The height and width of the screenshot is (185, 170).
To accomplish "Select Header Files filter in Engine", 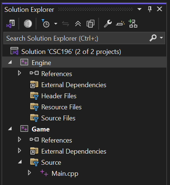I will click(x=59, y=96).
